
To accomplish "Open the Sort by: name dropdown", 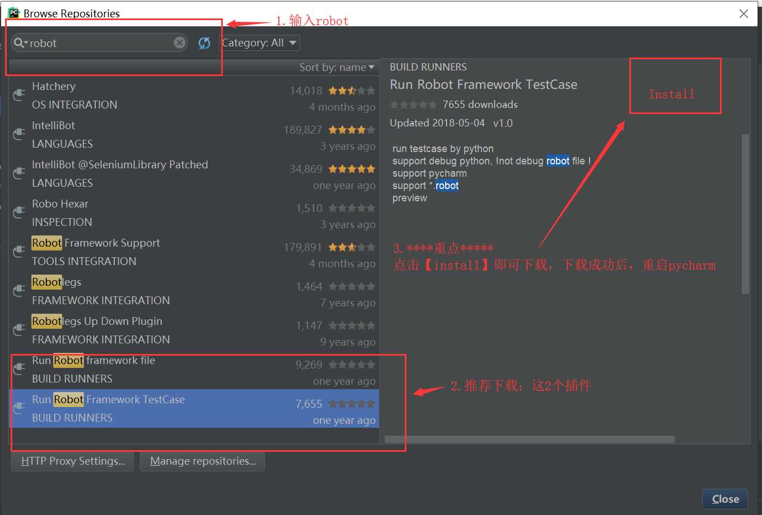I will [x=336, y=67].
